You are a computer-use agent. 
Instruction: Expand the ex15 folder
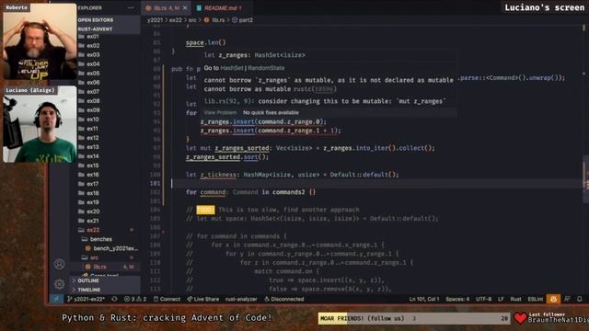point(93,165)
